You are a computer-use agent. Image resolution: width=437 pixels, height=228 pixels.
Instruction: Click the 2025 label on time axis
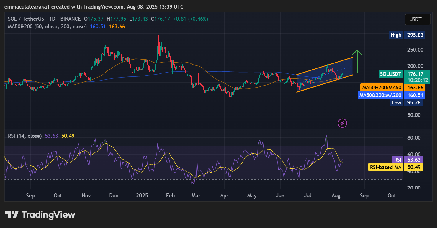point(142,196)
